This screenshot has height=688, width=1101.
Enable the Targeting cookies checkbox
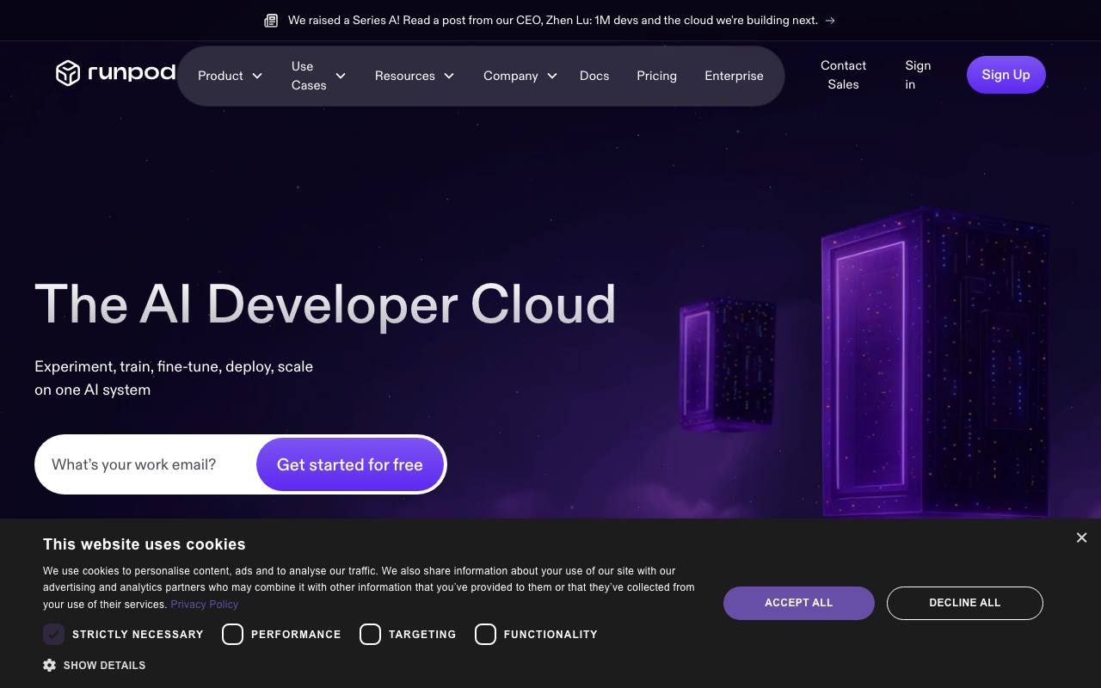[x=370, y=634]
